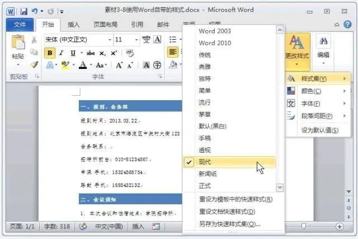Open the font name 宋体 dropdown
This screenshot has width=358, height=239.
pos(110,40)
